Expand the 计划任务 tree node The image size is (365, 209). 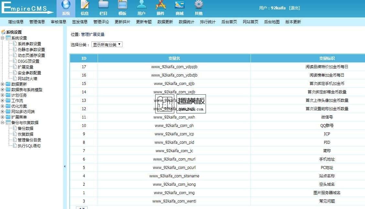(x=2, y=95)
